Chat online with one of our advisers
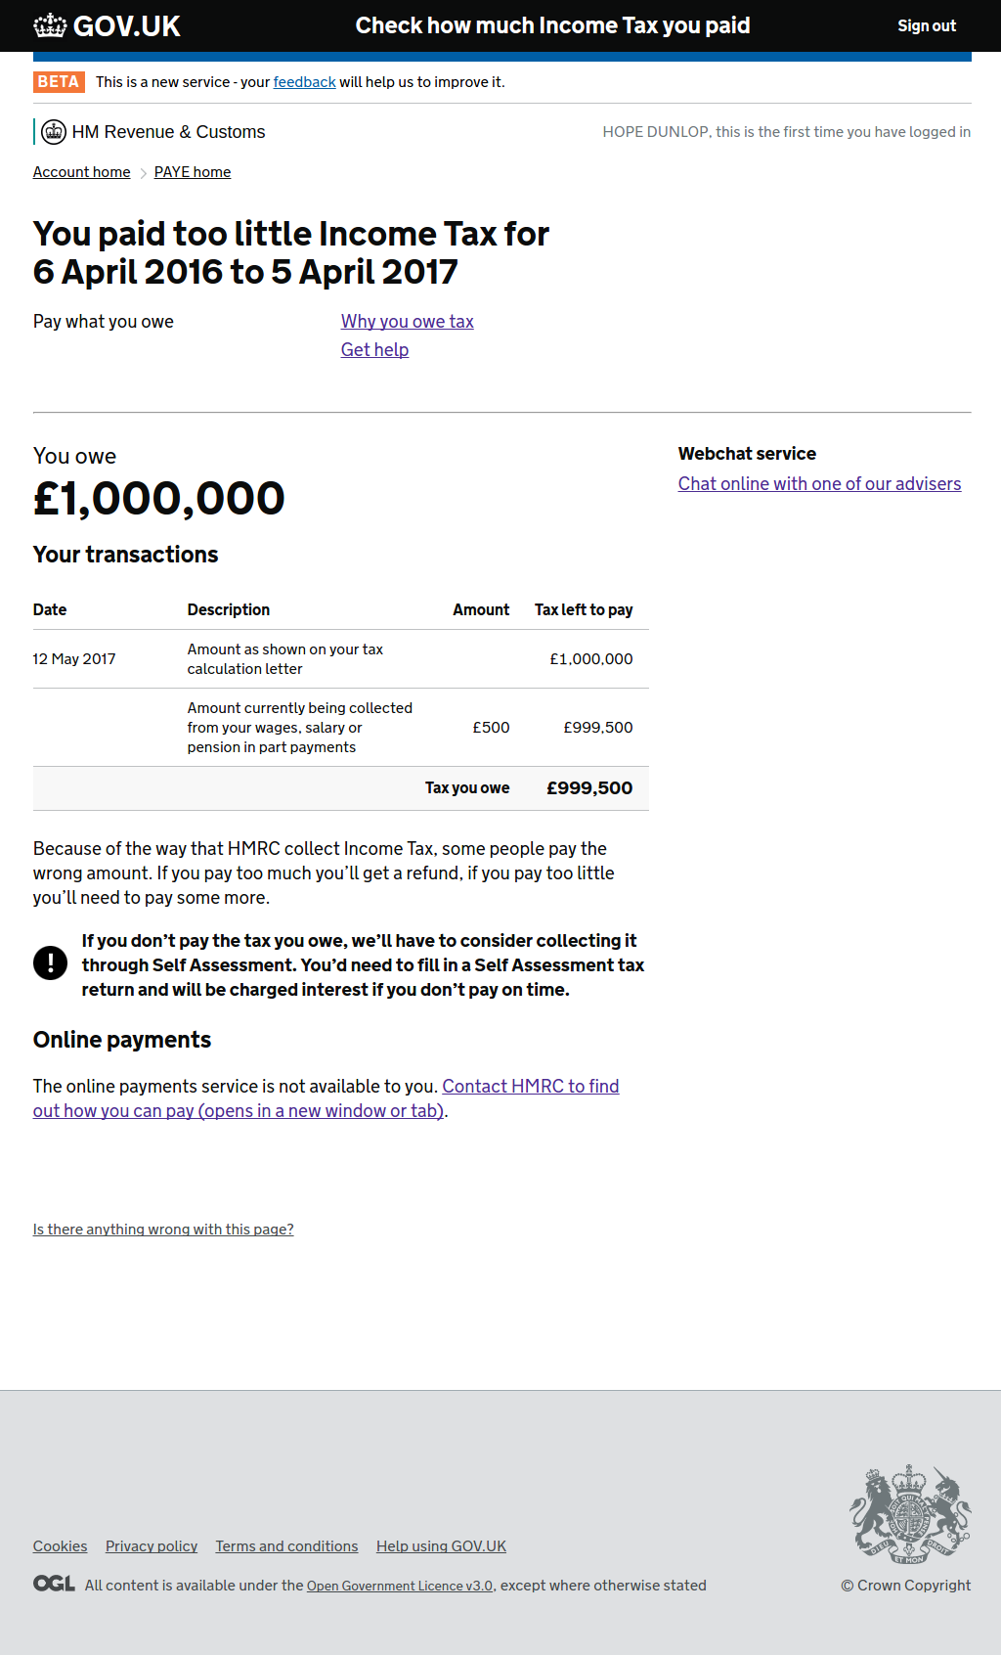Image resolution: width=1001 pixels, height=1655 pixels. point(819,484)
